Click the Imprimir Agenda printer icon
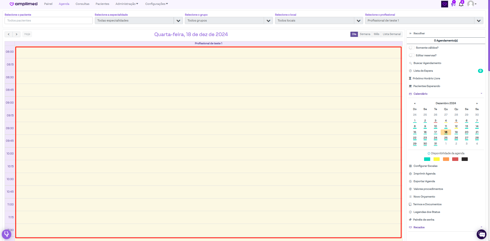Viewport: 490px width, 241px height. coord(410,174)
